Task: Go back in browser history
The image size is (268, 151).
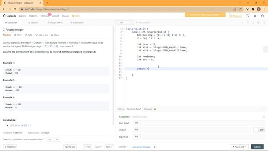Action: pos(4,9)
